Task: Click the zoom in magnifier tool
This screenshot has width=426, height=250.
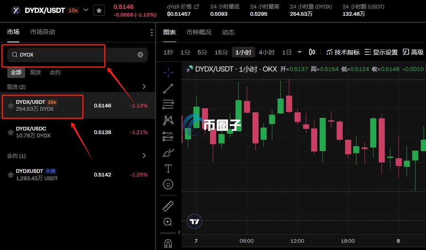Action: coord(168,222)
